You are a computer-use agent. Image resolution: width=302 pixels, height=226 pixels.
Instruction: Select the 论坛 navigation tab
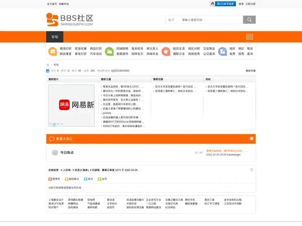click(x=55, y=37)
